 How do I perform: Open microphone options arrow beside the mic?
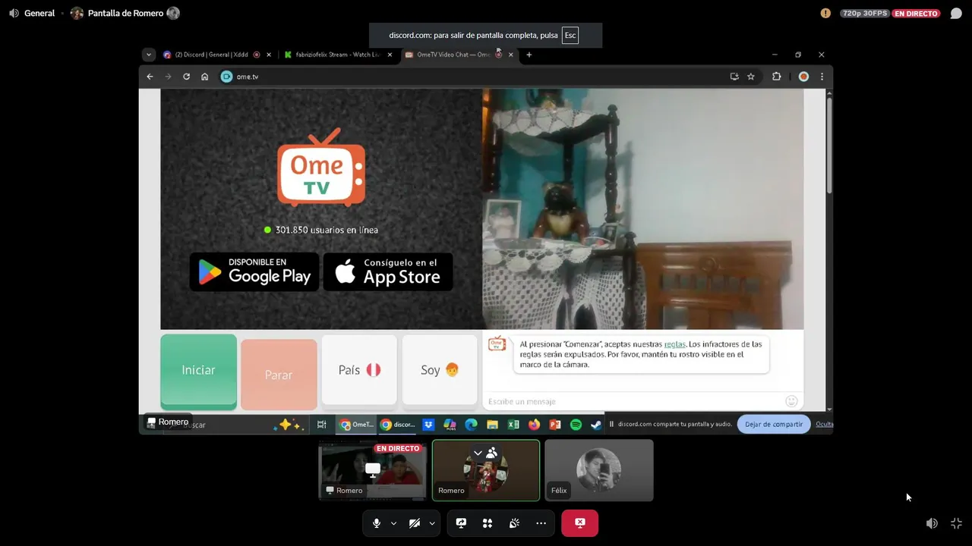click(x=393, y=523)
